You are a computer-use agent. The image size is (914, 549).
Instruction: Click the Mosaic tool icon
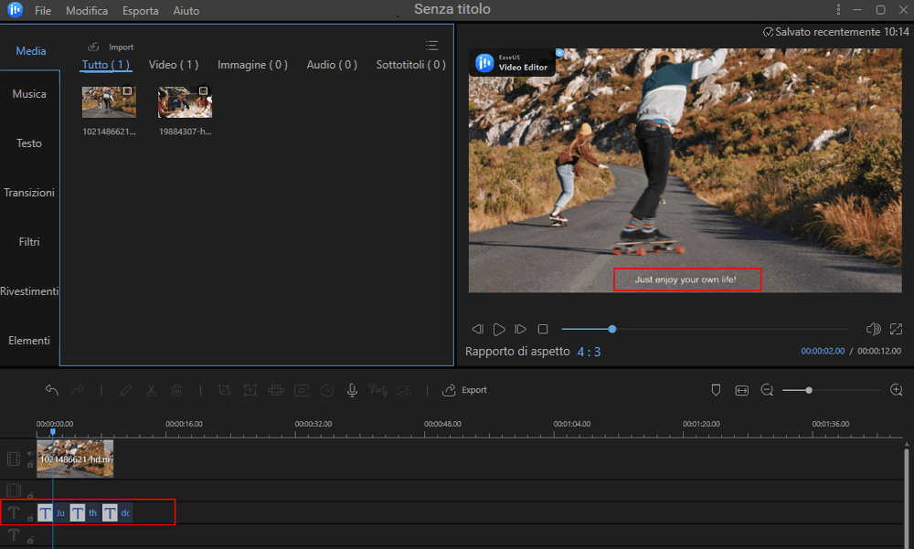click(x=275, y=390)
